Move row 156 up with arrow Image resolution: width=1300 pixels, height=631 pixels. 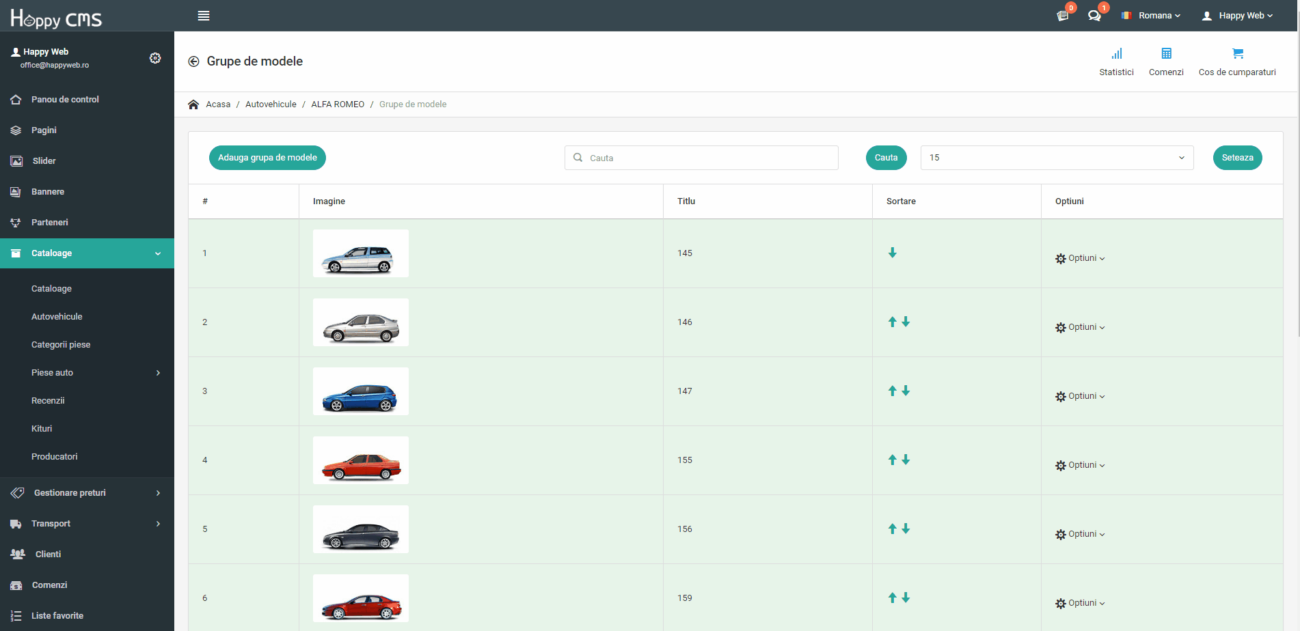(892, 529)
